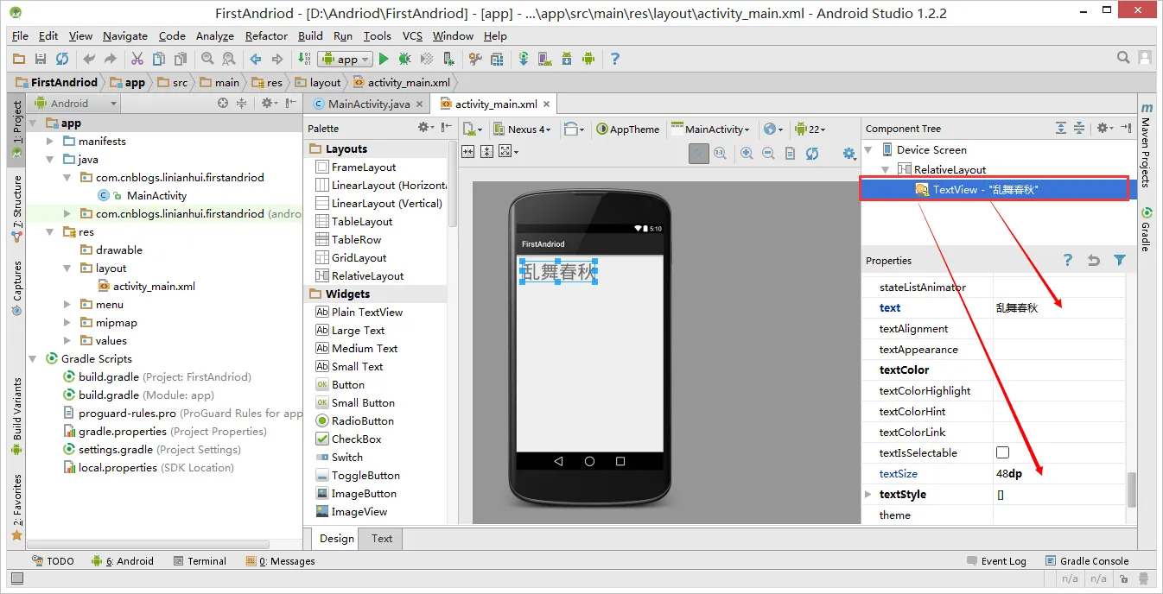
Task: Click the Save All floppy disk icon
Action: [x=41, y=59]
